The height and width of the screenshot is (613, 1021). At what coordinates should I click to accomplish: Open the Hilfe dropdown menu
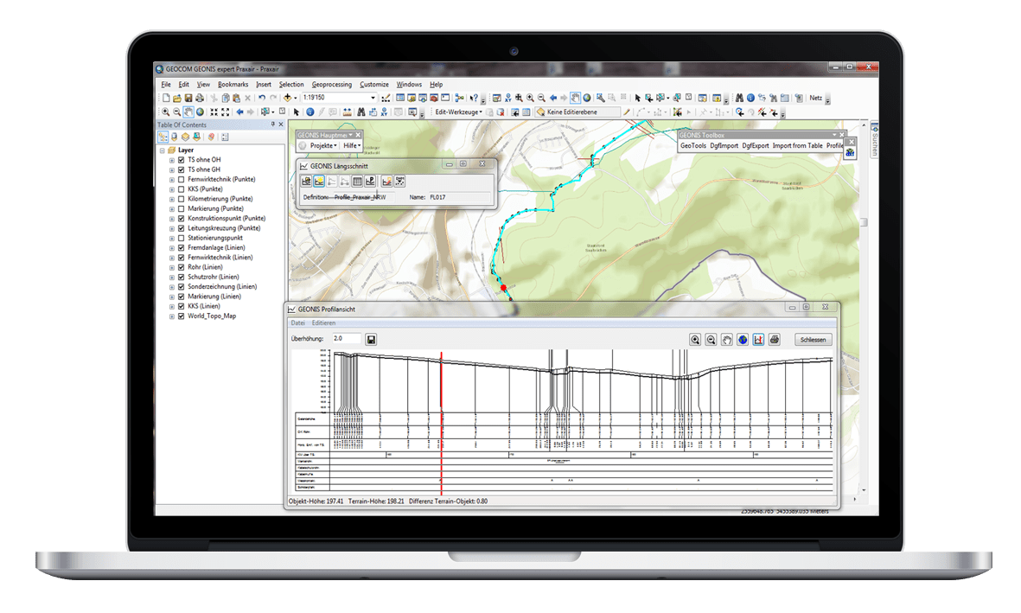click(352, 146)
